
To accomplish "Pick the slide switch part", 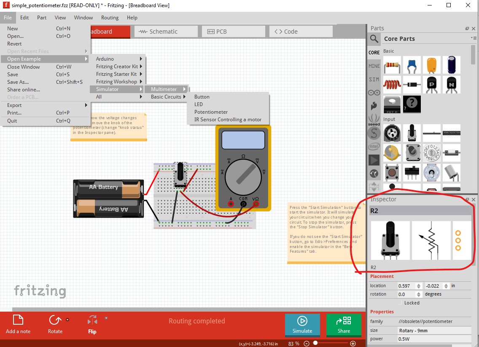I will tap(412, 172).
